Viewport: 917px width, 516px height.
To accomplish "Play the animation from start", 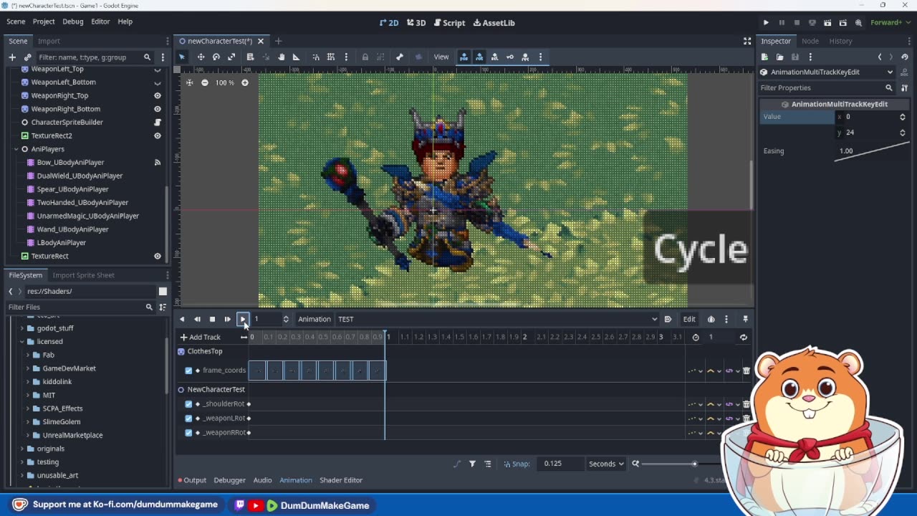I will 228,319.
